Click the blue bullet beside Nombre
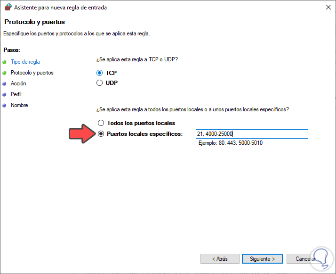Viewport: 336px width, 274px height. (x=4, y=105)
